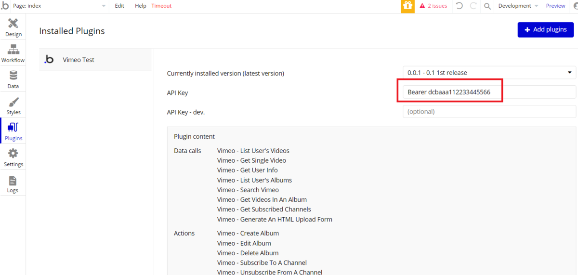Click the Installed Plugins heading
This screenshot has width=578, height=275.
(x=72, y=31)
